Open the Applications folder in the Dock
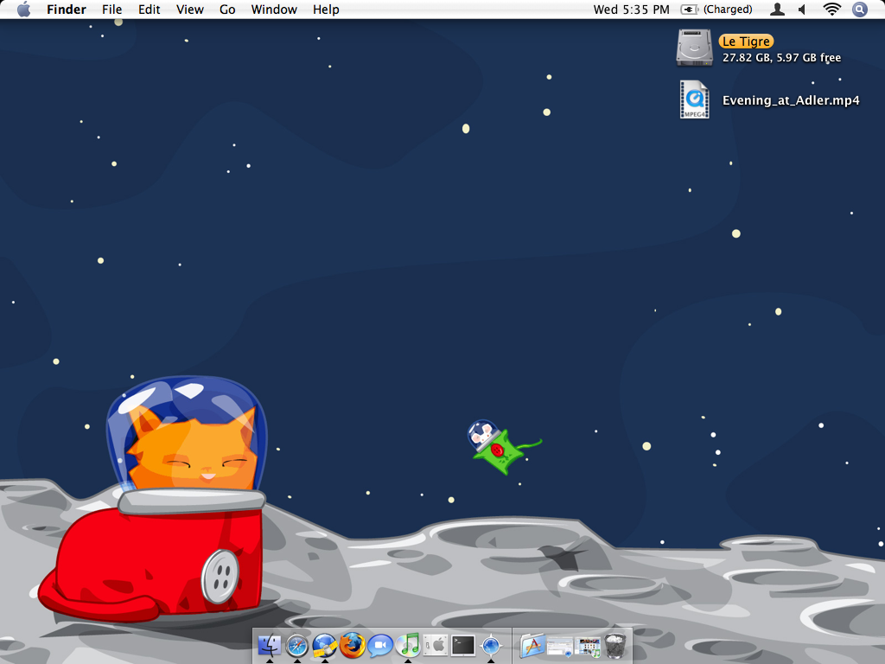The image size is (885, 664). 532,645
